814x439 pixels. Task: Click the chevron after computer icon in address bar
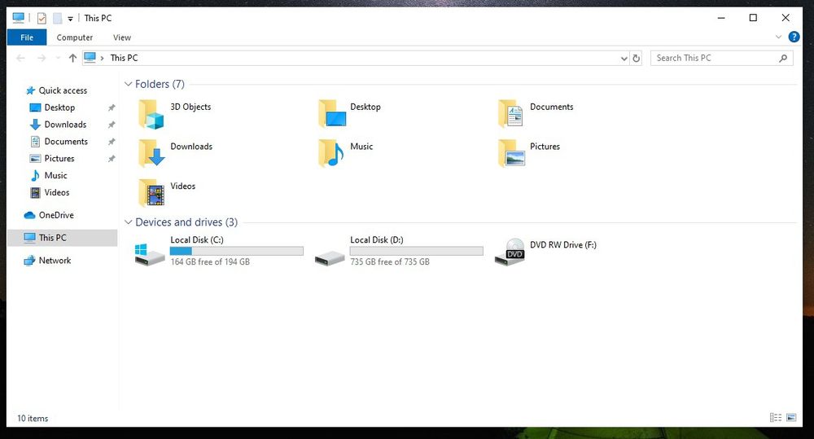click(x=102, y=58)
